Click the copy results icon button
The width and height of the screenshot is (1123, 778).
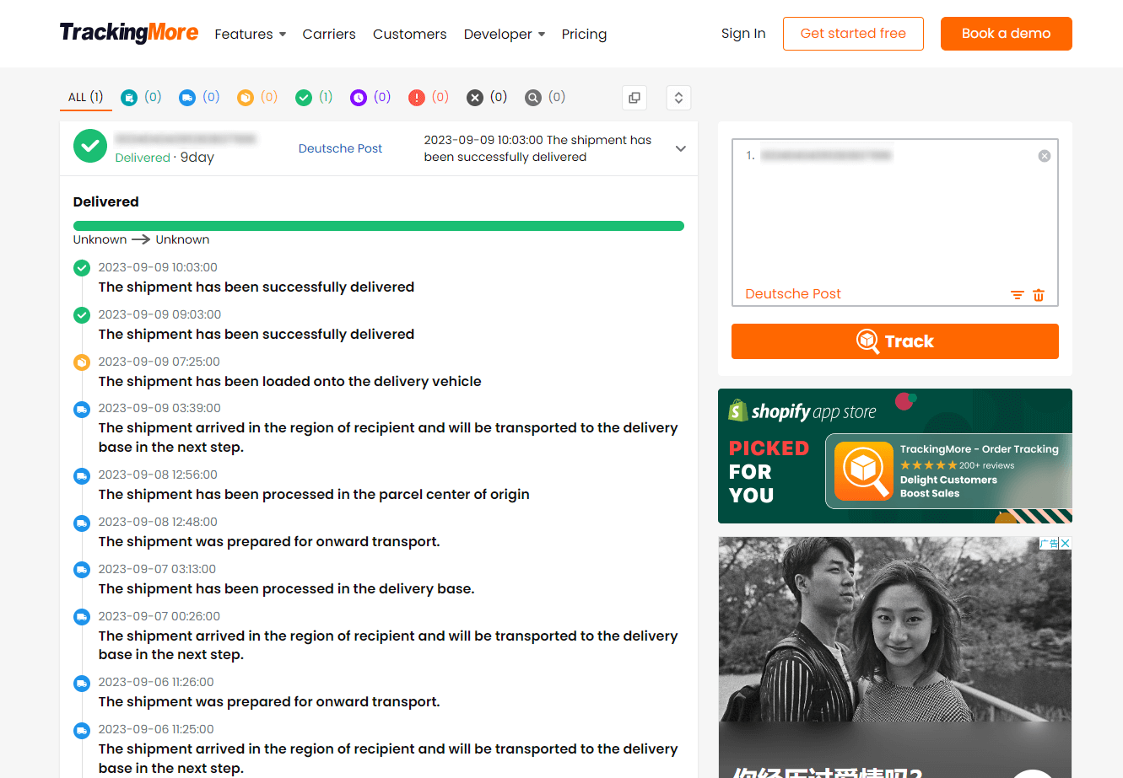634,98
